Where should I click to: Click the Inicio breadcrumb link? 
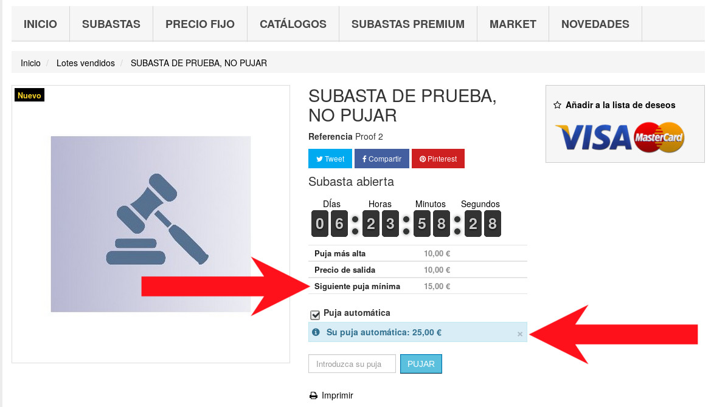point(30,63)
